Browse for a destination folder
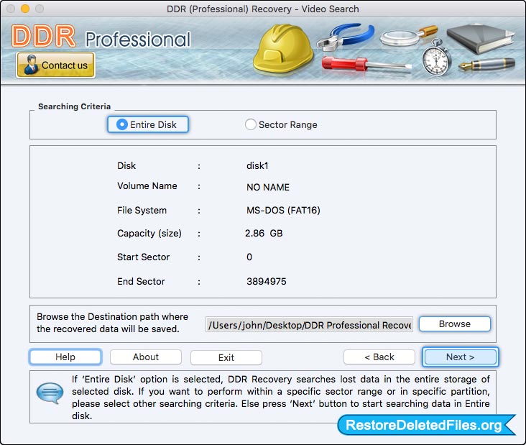Screen dimensions: 526x445 pos(455,324)
